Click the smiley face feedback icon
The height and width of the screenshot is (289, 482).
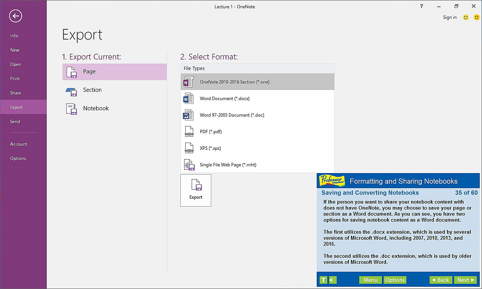pos(466,17)
